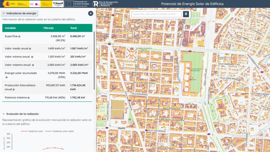270x152 pixels.
Task: Click the Filtrado column header
Action: click(x=49, y=28)
